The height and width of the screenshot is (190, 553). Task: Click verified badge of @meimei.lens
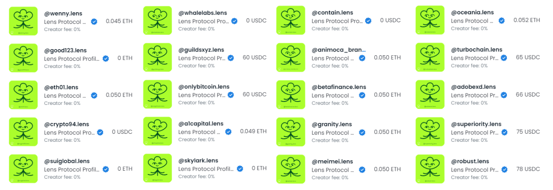[362, 170]
